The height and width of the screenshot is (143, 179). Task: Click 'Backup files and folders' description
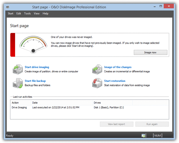point(38,85)
